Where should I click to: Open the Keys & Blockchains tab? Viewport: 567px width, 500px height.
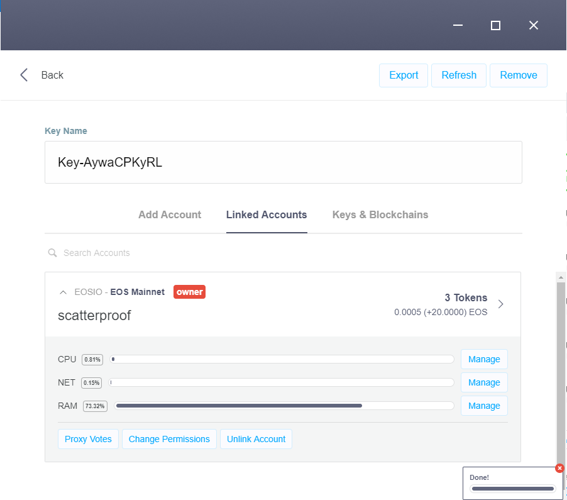[x=380, y=214]
